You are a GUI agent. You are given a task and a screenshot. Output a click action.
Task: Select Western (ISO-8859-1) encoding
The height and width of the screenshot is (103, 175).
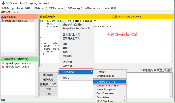pyautogui.click(x=110, y=86)
